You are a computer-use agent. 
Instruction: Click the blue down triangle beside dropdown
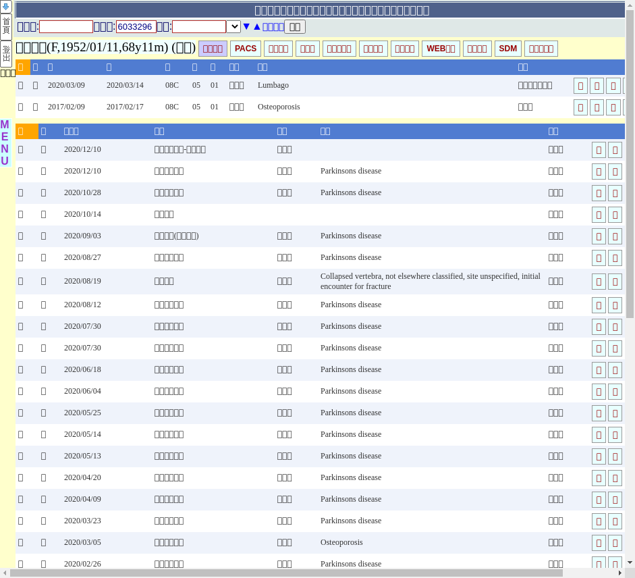tap(246, 26)
